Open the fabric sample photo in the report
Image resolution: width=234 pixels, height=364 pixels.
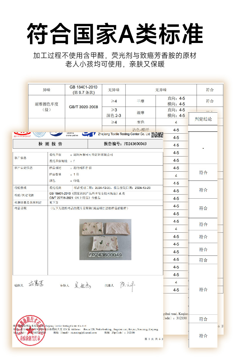pos(105,240)
